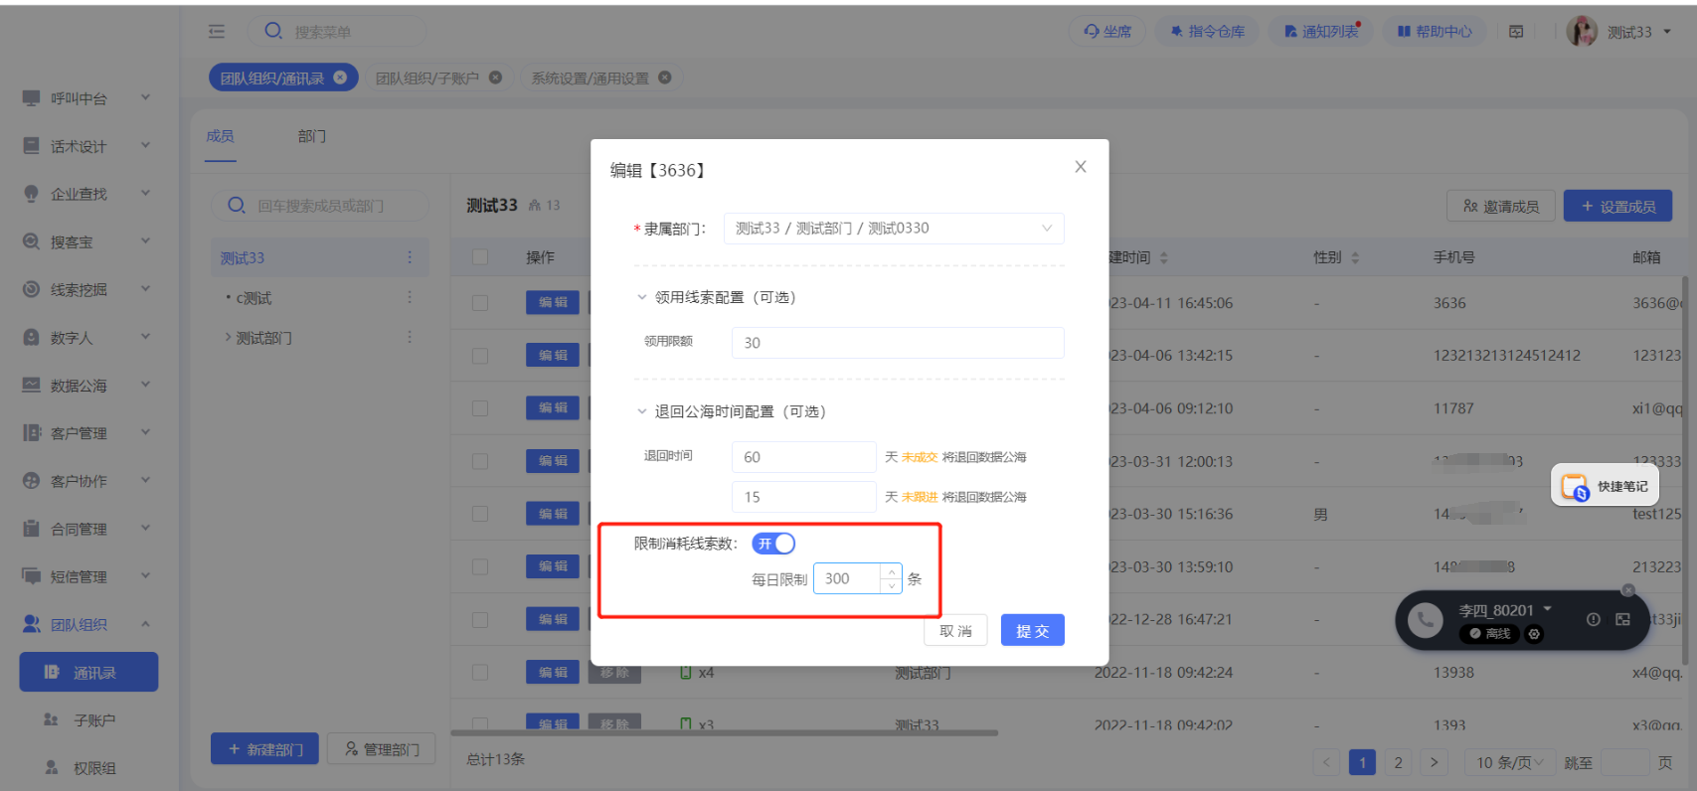Viewport: 1697px width, 791px height.
Task: Open the 快捷笔记 quick notes widget
Action: click(x=1605, y=486)
